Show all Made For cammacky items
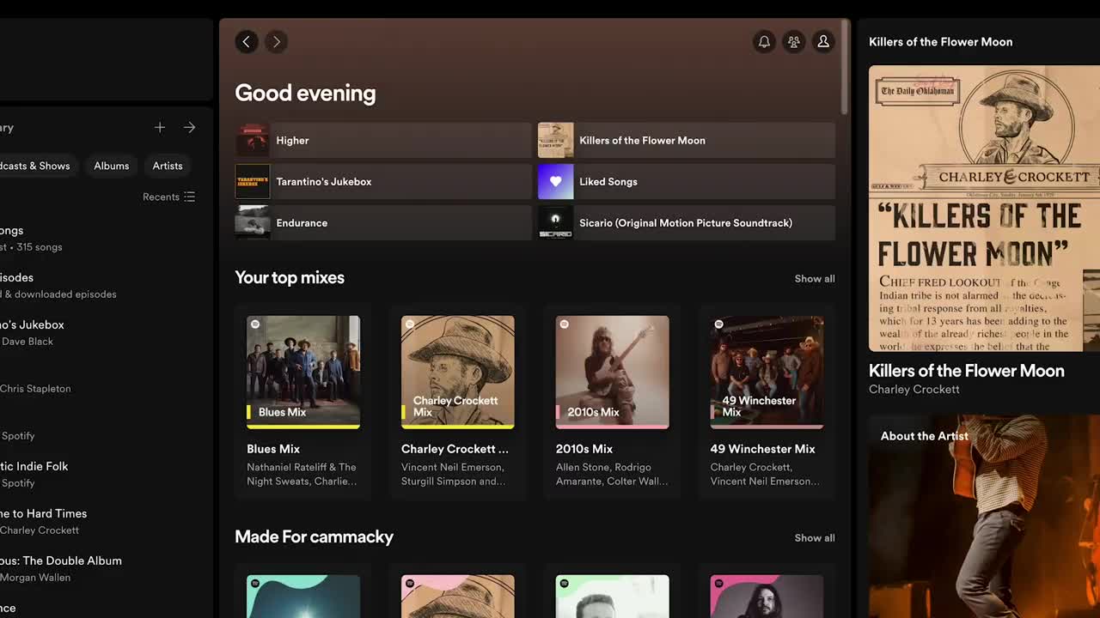Image resolution: width=1100 pixels, height=618 pixels. (814, 538)
